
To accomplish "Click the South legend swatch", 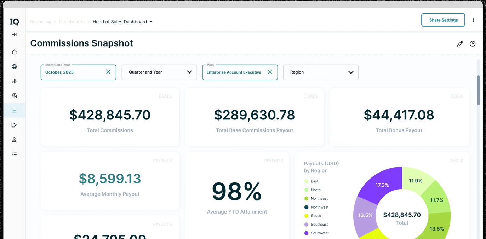I will (x=307, y=216).
